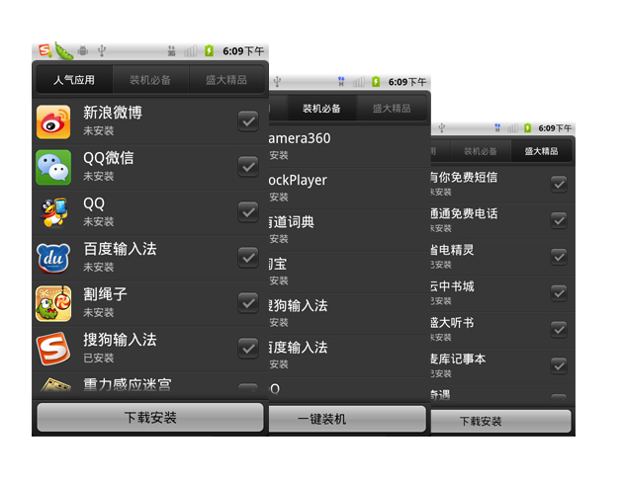
Task: Open 装机必备 tab in left screen
Action: coord(150,80)
